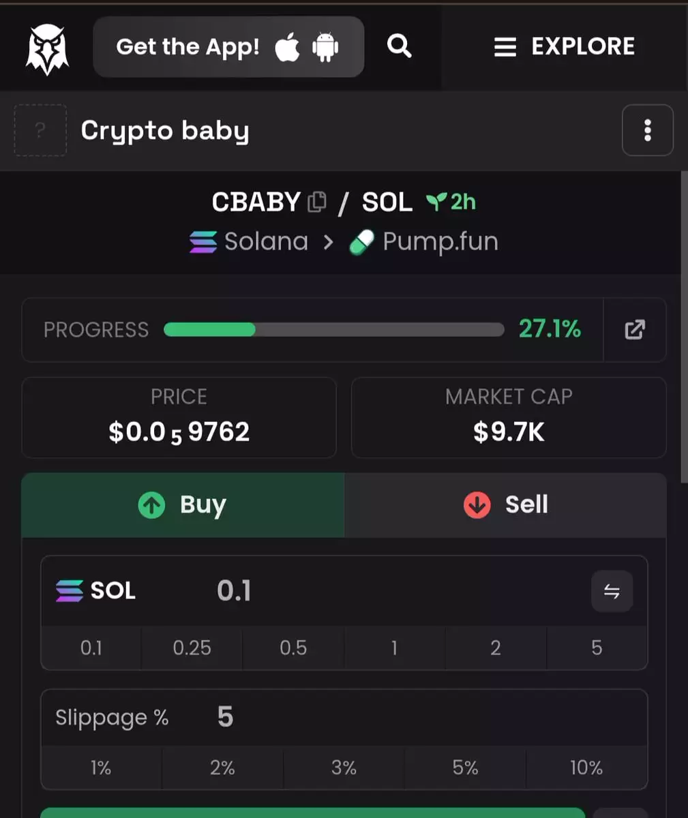Select 5 SOL preset amount
Image resolution: width=688 pixels, height=818 pixels.
point(597,648)
